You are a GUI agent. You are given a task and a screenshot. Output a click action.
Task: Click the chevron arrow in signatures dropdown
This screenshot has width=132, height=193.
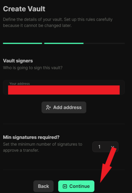(x=112, y=147)
